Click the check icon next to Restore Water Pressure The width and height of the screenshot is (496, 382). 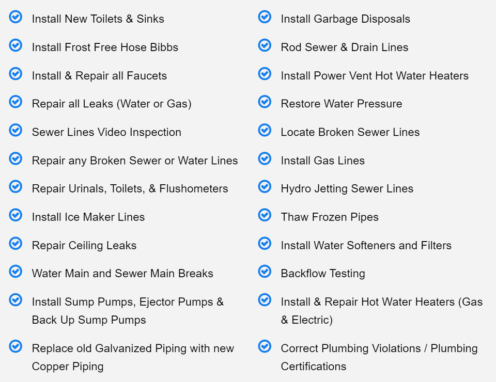click(x=265, y=102)
